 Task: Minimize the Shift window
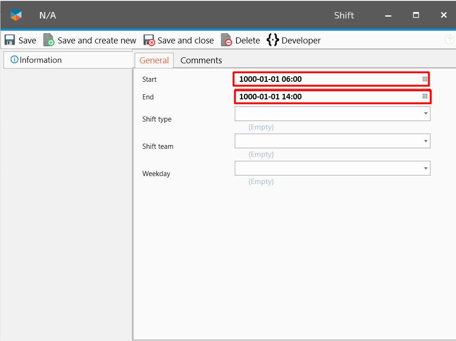[x=388, y=15]
